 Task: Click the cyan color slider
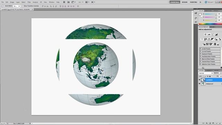click(x=211, y=14)
